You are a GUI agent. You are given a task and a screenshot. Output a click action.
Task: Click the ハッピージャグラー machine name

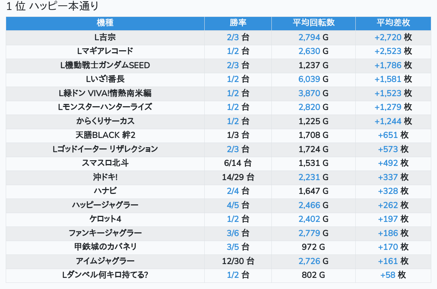click(x=105, y=205)
